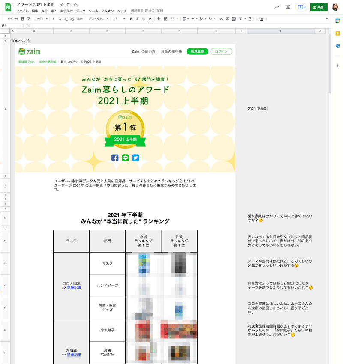Select the column D header
This screenshot has width=343, height=364.
pyautogui.click(x=107, y=31)
